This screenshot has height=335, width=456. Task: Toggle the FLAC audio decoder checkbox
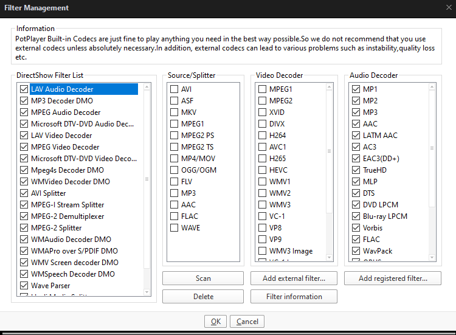pyautogui.click(x=356, y=240)
